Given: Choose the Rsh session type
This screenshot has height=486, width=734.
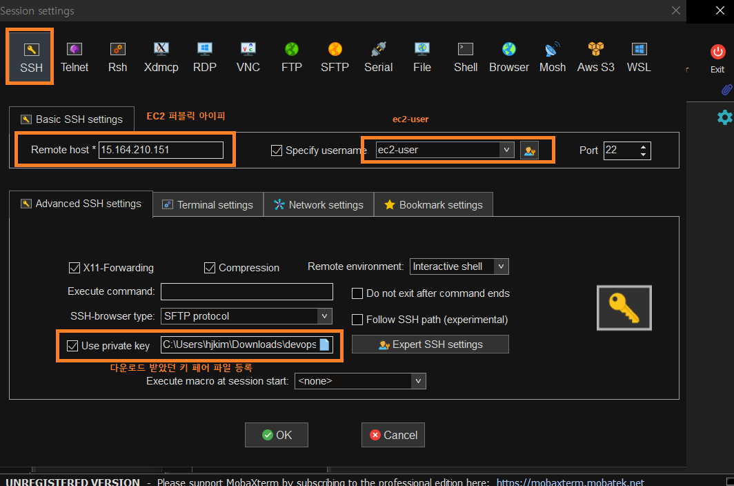Looking at the screenshot, I should coord(117,57).
